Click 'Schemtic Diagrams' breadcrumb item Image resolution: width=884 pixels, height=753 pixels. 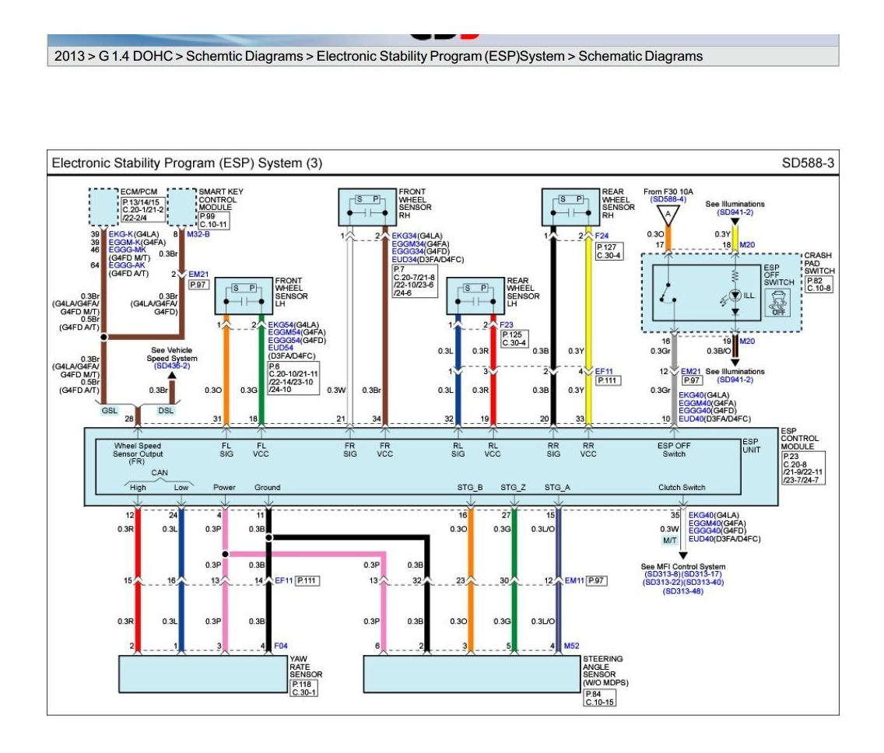click(244, 56)
